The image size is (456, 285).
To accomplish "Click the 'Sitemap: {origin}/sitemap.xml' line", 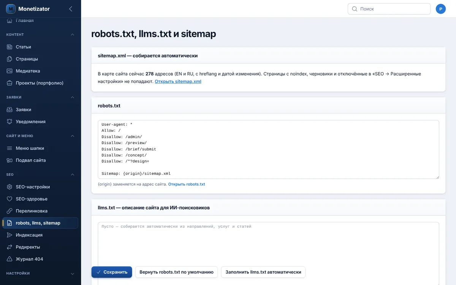I will tap(136, 173).
